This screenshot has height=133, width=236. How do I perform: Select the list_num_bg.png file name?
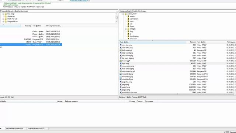pyautogui.click(x=128, y=58)
